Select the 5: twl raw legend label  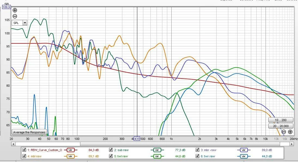coord(121,156)
